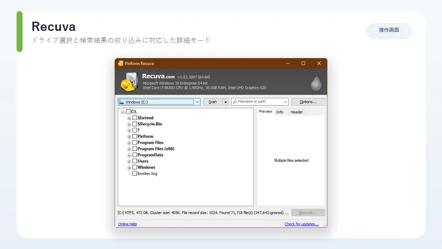
Task: Expand the $Recycle.Bin tree node
Action: [129, 125]
